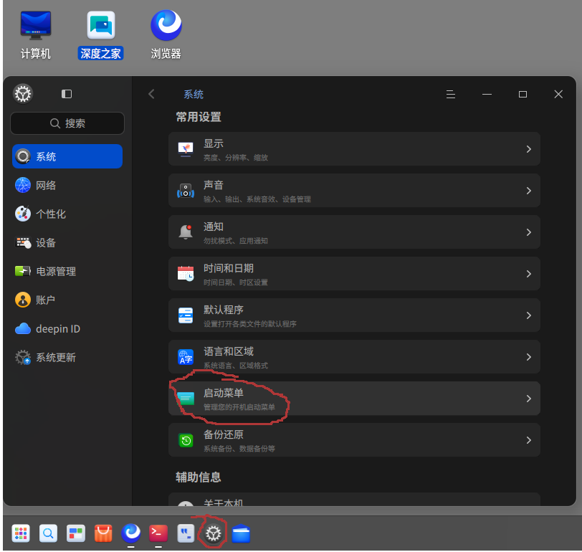Go to the 设备 sidebar section
The width and height of the screenshot is (582, 552).
67,243
